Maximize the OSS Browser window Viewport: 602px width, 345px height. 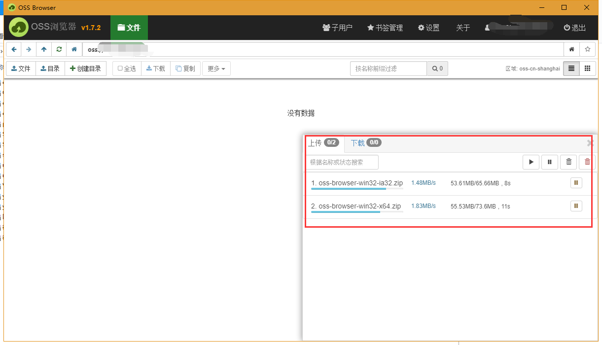564,7
